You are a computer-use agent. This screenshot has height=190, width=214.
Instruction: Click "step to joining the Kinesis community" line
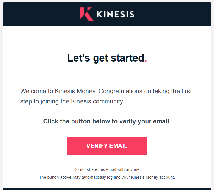(x=72, y=101)
